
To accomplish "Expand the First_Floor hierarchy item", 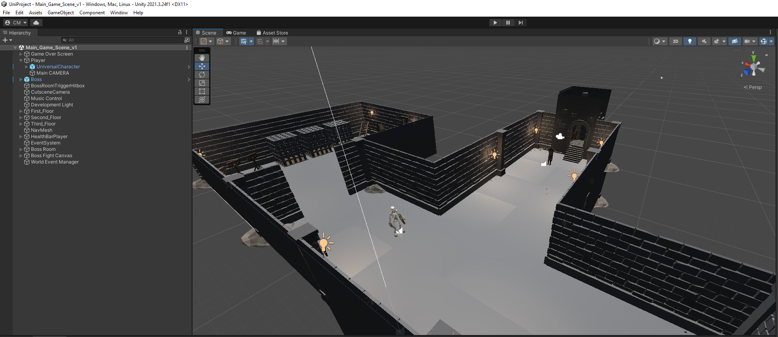I will [x=21, y=111].
